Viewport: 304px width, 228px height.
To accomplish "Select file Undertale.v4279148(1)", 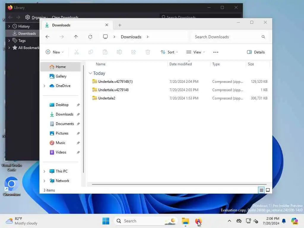I will point(115,82).
